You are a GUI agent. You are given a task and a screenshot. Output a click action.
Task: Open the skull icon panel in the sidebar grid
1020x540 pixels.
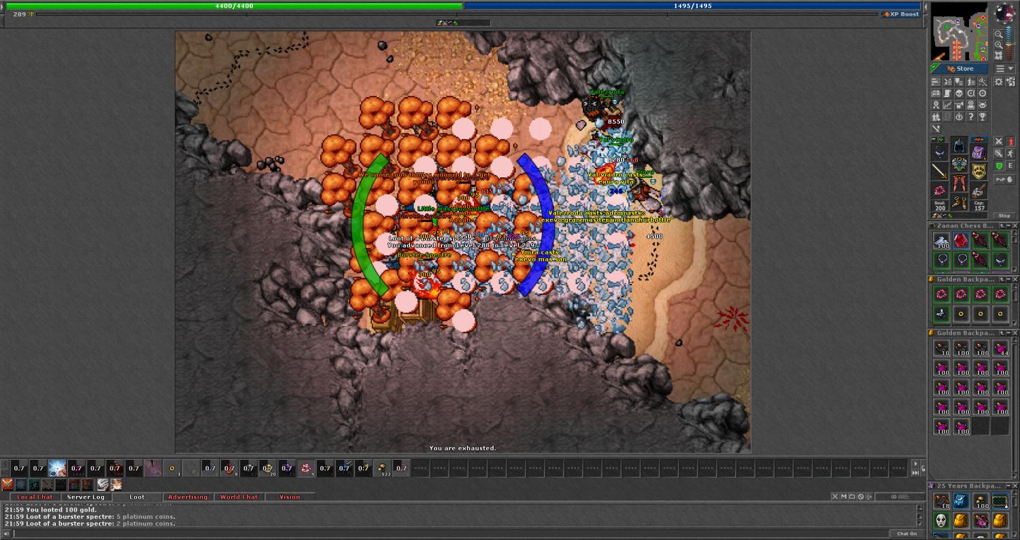click(959, 93)
